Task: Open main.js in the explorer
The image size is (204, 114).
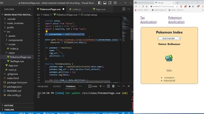Action: [x=17, y=70]
